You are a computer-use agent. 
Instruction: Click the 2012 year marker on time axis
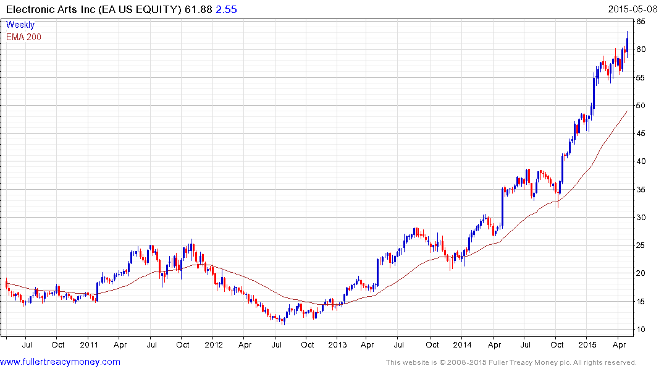click(x=213, y=343)
